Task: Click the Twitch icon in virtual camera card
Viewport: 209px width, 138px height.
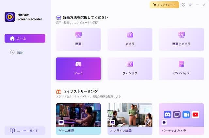Action: click(x=177, y=114)
